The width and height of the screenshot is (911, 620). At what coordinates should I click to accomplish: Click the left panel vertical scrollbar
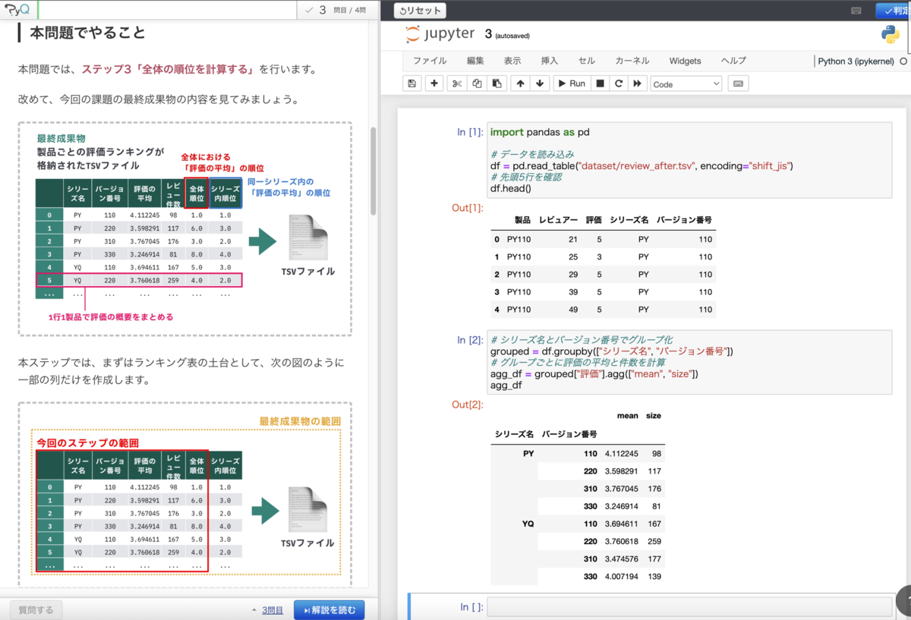(374, 171)
